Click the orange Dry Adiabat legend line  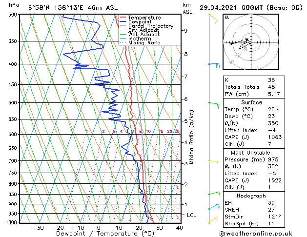(x=123, y=30)
